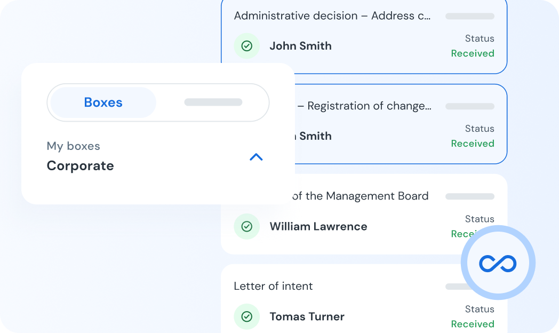Click the William Lawrence name
Image resolution: width=559 pixels, height=333 pixels.
point(318,226)
